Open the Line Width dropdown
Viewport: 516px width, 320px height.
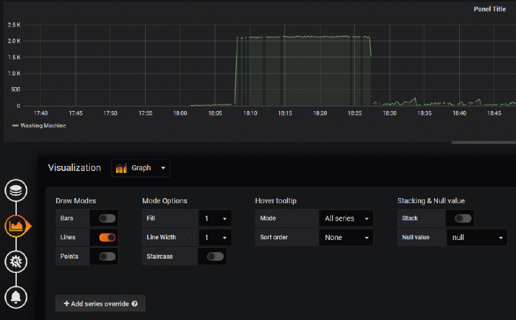[x=215, y=237]
